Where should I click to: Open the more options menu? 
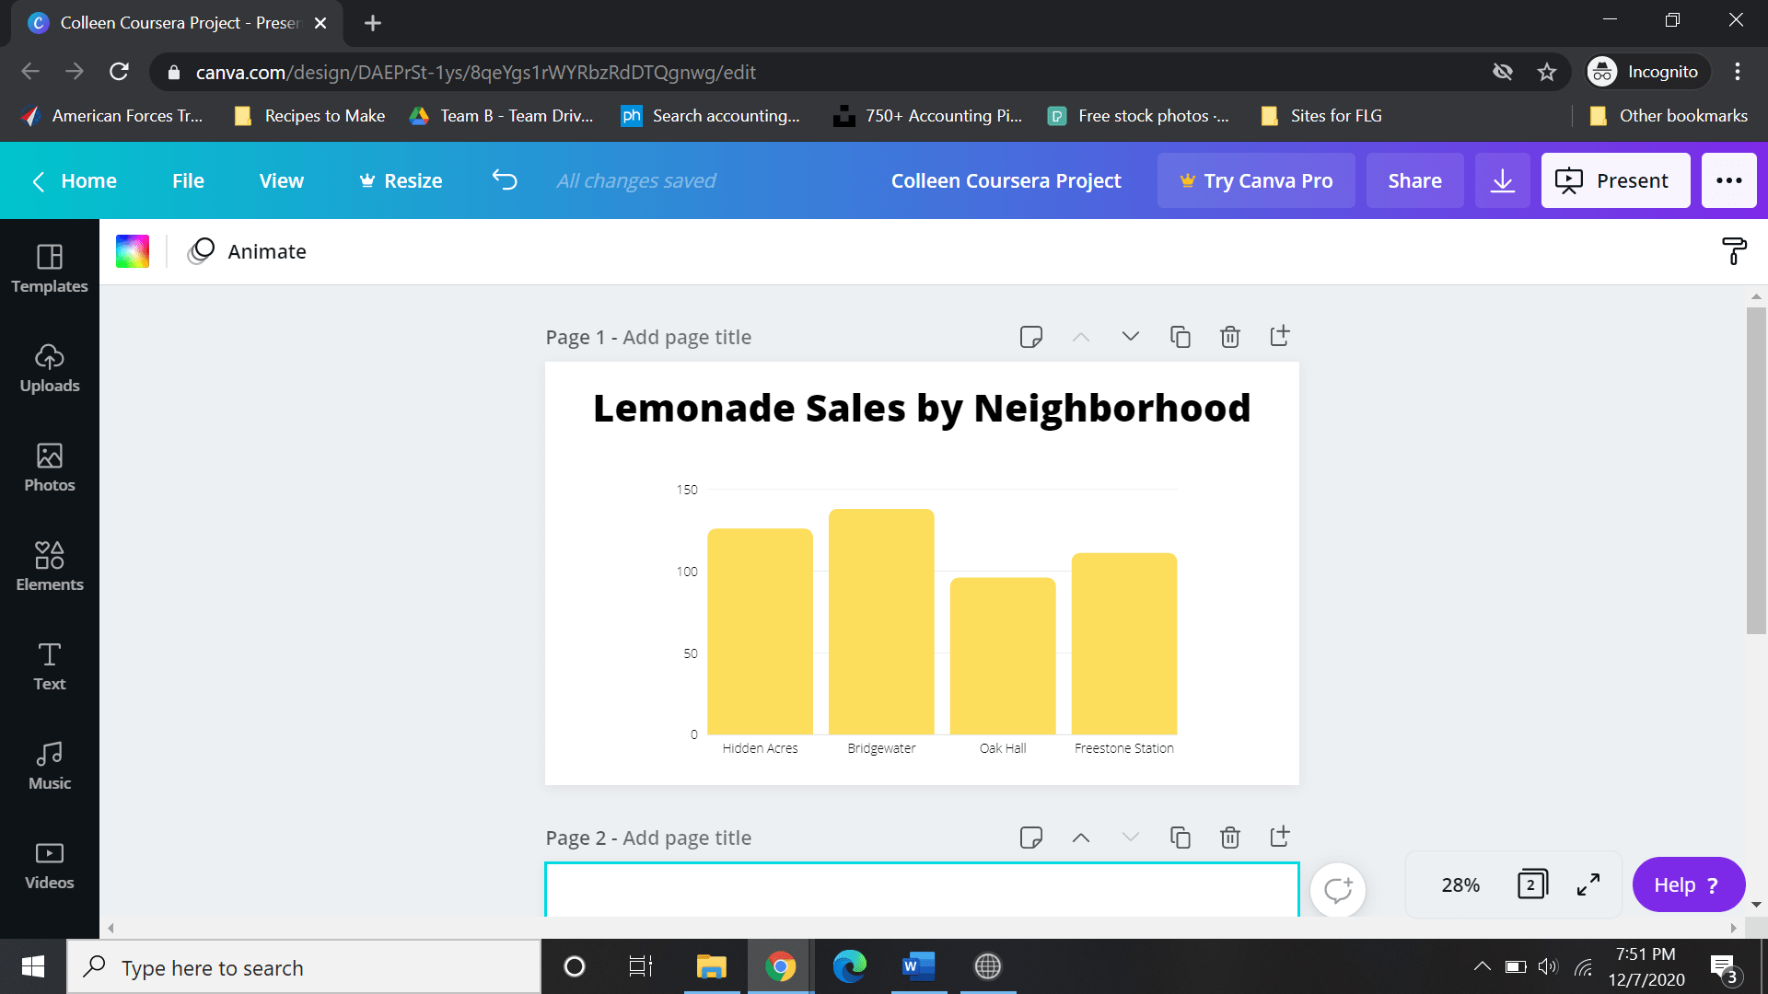[x=1728, y=180]
